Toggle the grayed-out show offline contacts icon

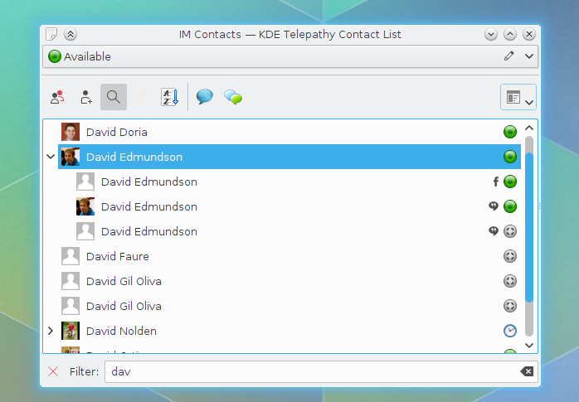click(x=142, y=97)
